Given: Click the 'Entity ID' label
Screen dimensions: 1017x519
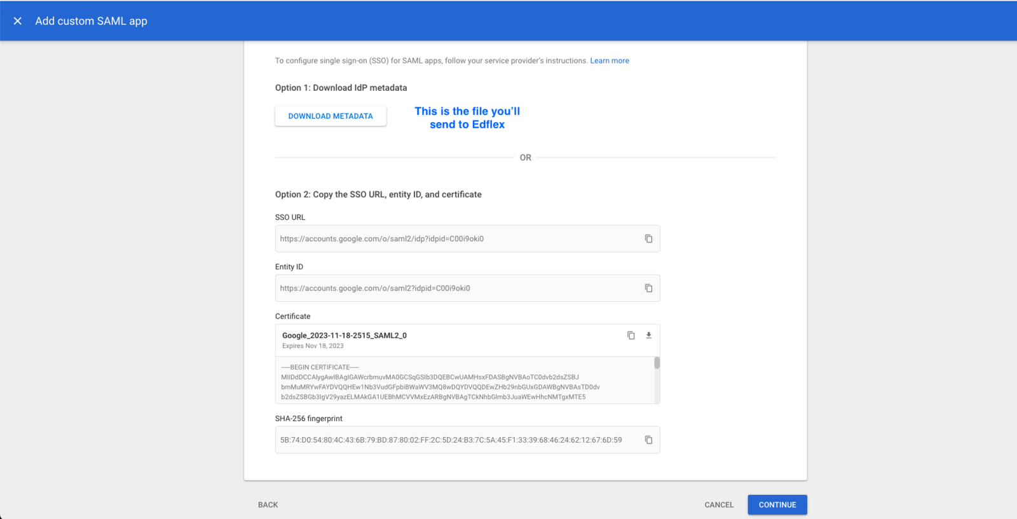Looking at the screenshot, I should click(289, 267).
